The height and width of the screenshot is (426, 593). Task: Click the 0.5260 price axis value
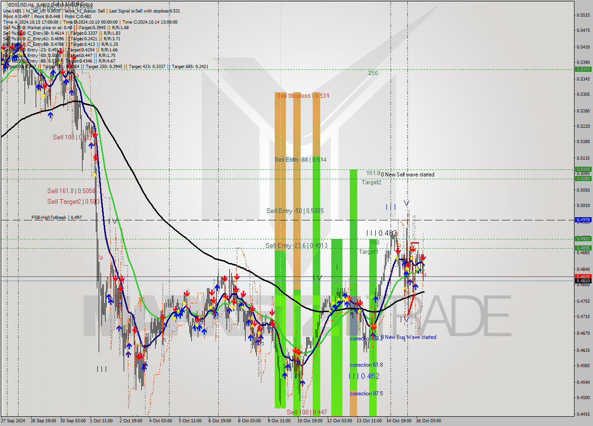[x=583, y=111]
